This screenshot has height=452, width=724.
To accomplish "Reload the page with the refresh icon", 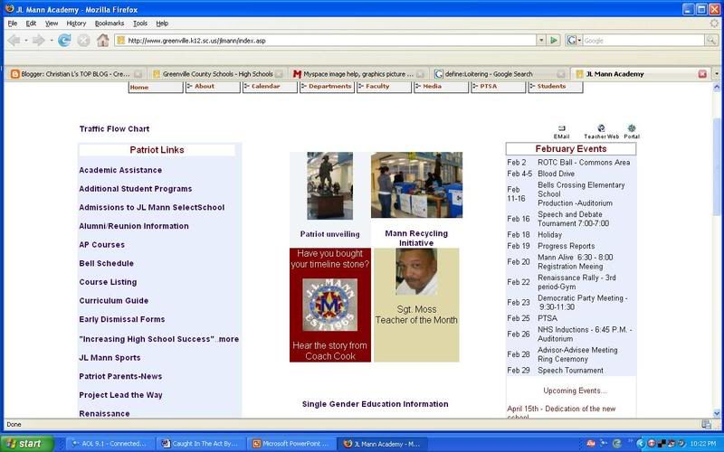I will tap(64, 41).
